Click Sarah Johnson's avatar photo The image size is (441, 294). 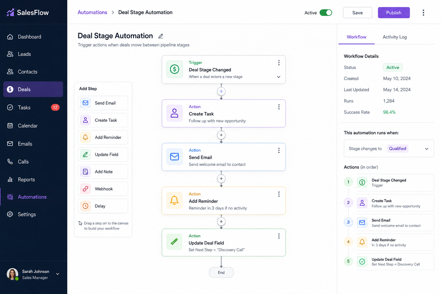(x=12, y=274)
